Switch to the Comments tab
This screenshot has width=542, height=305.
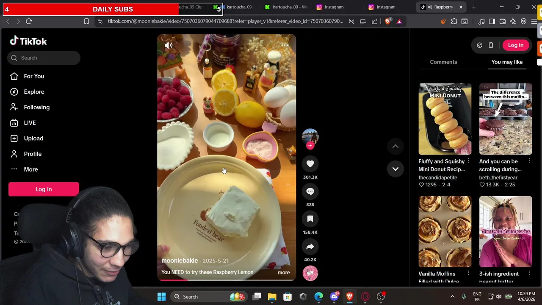pyautogui.click(x=443, y=62)
